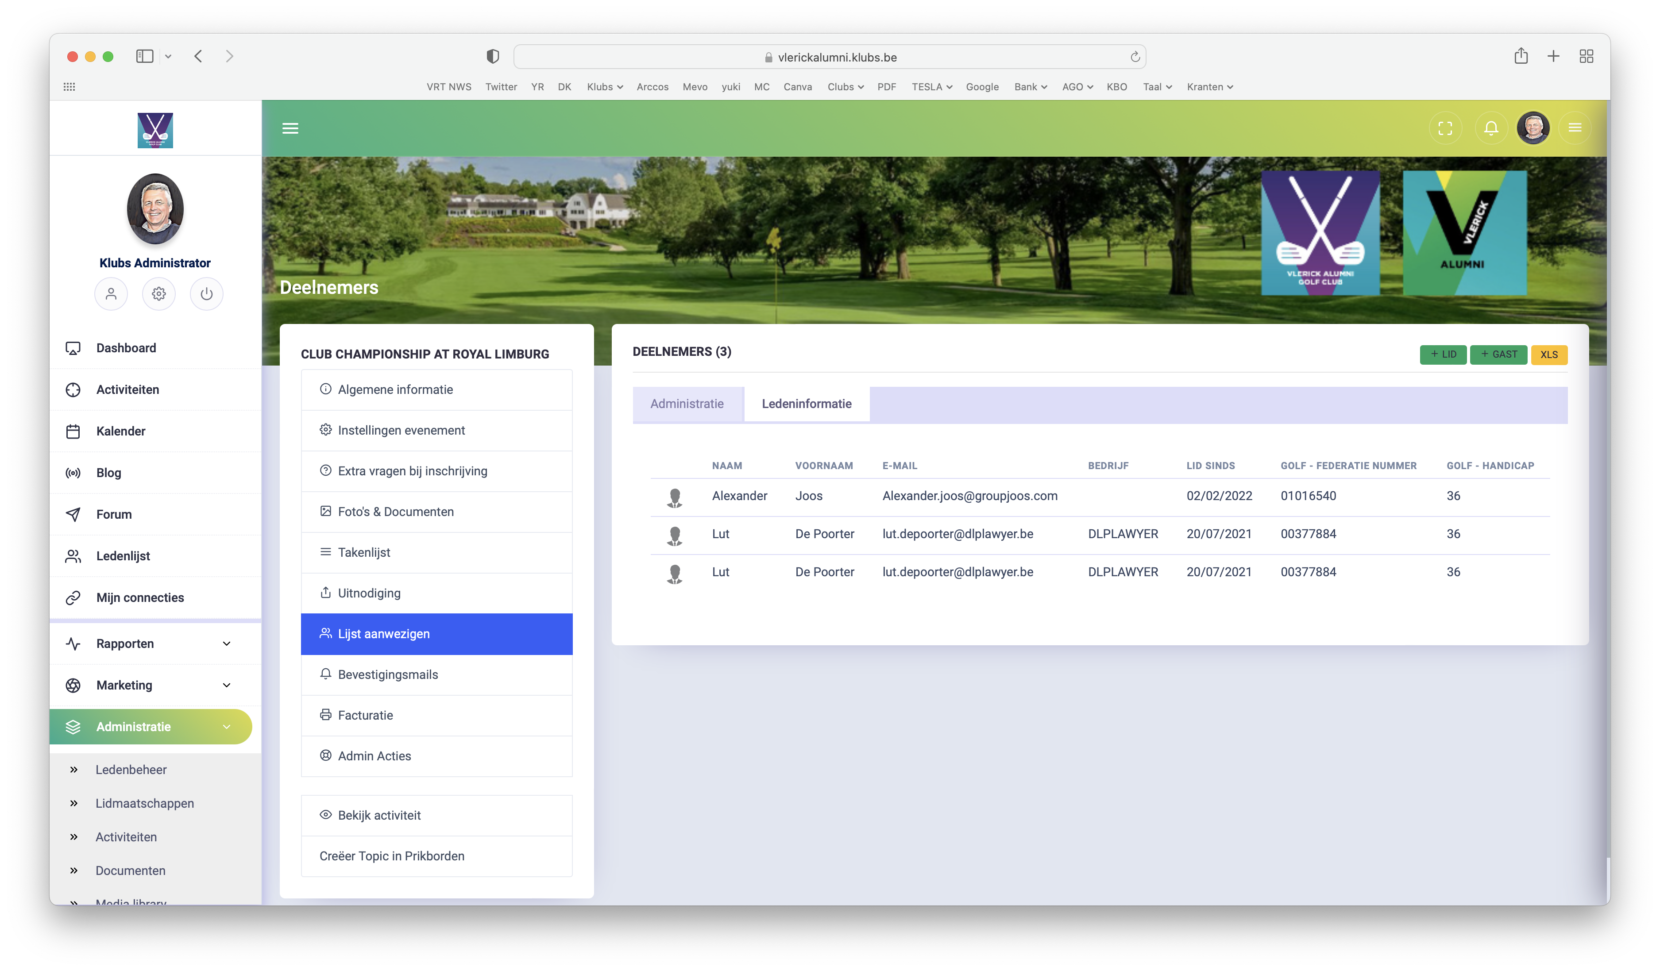This screenshot has height=971, width=1660.
Task: Toggle fullscreen mode icon in header
Action: tap(1444, 128)
